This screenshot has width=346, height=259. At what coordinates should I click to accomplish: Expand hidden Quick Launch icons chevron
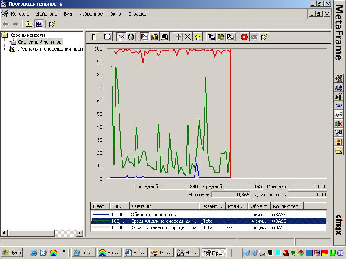click(x=64, y=250)
